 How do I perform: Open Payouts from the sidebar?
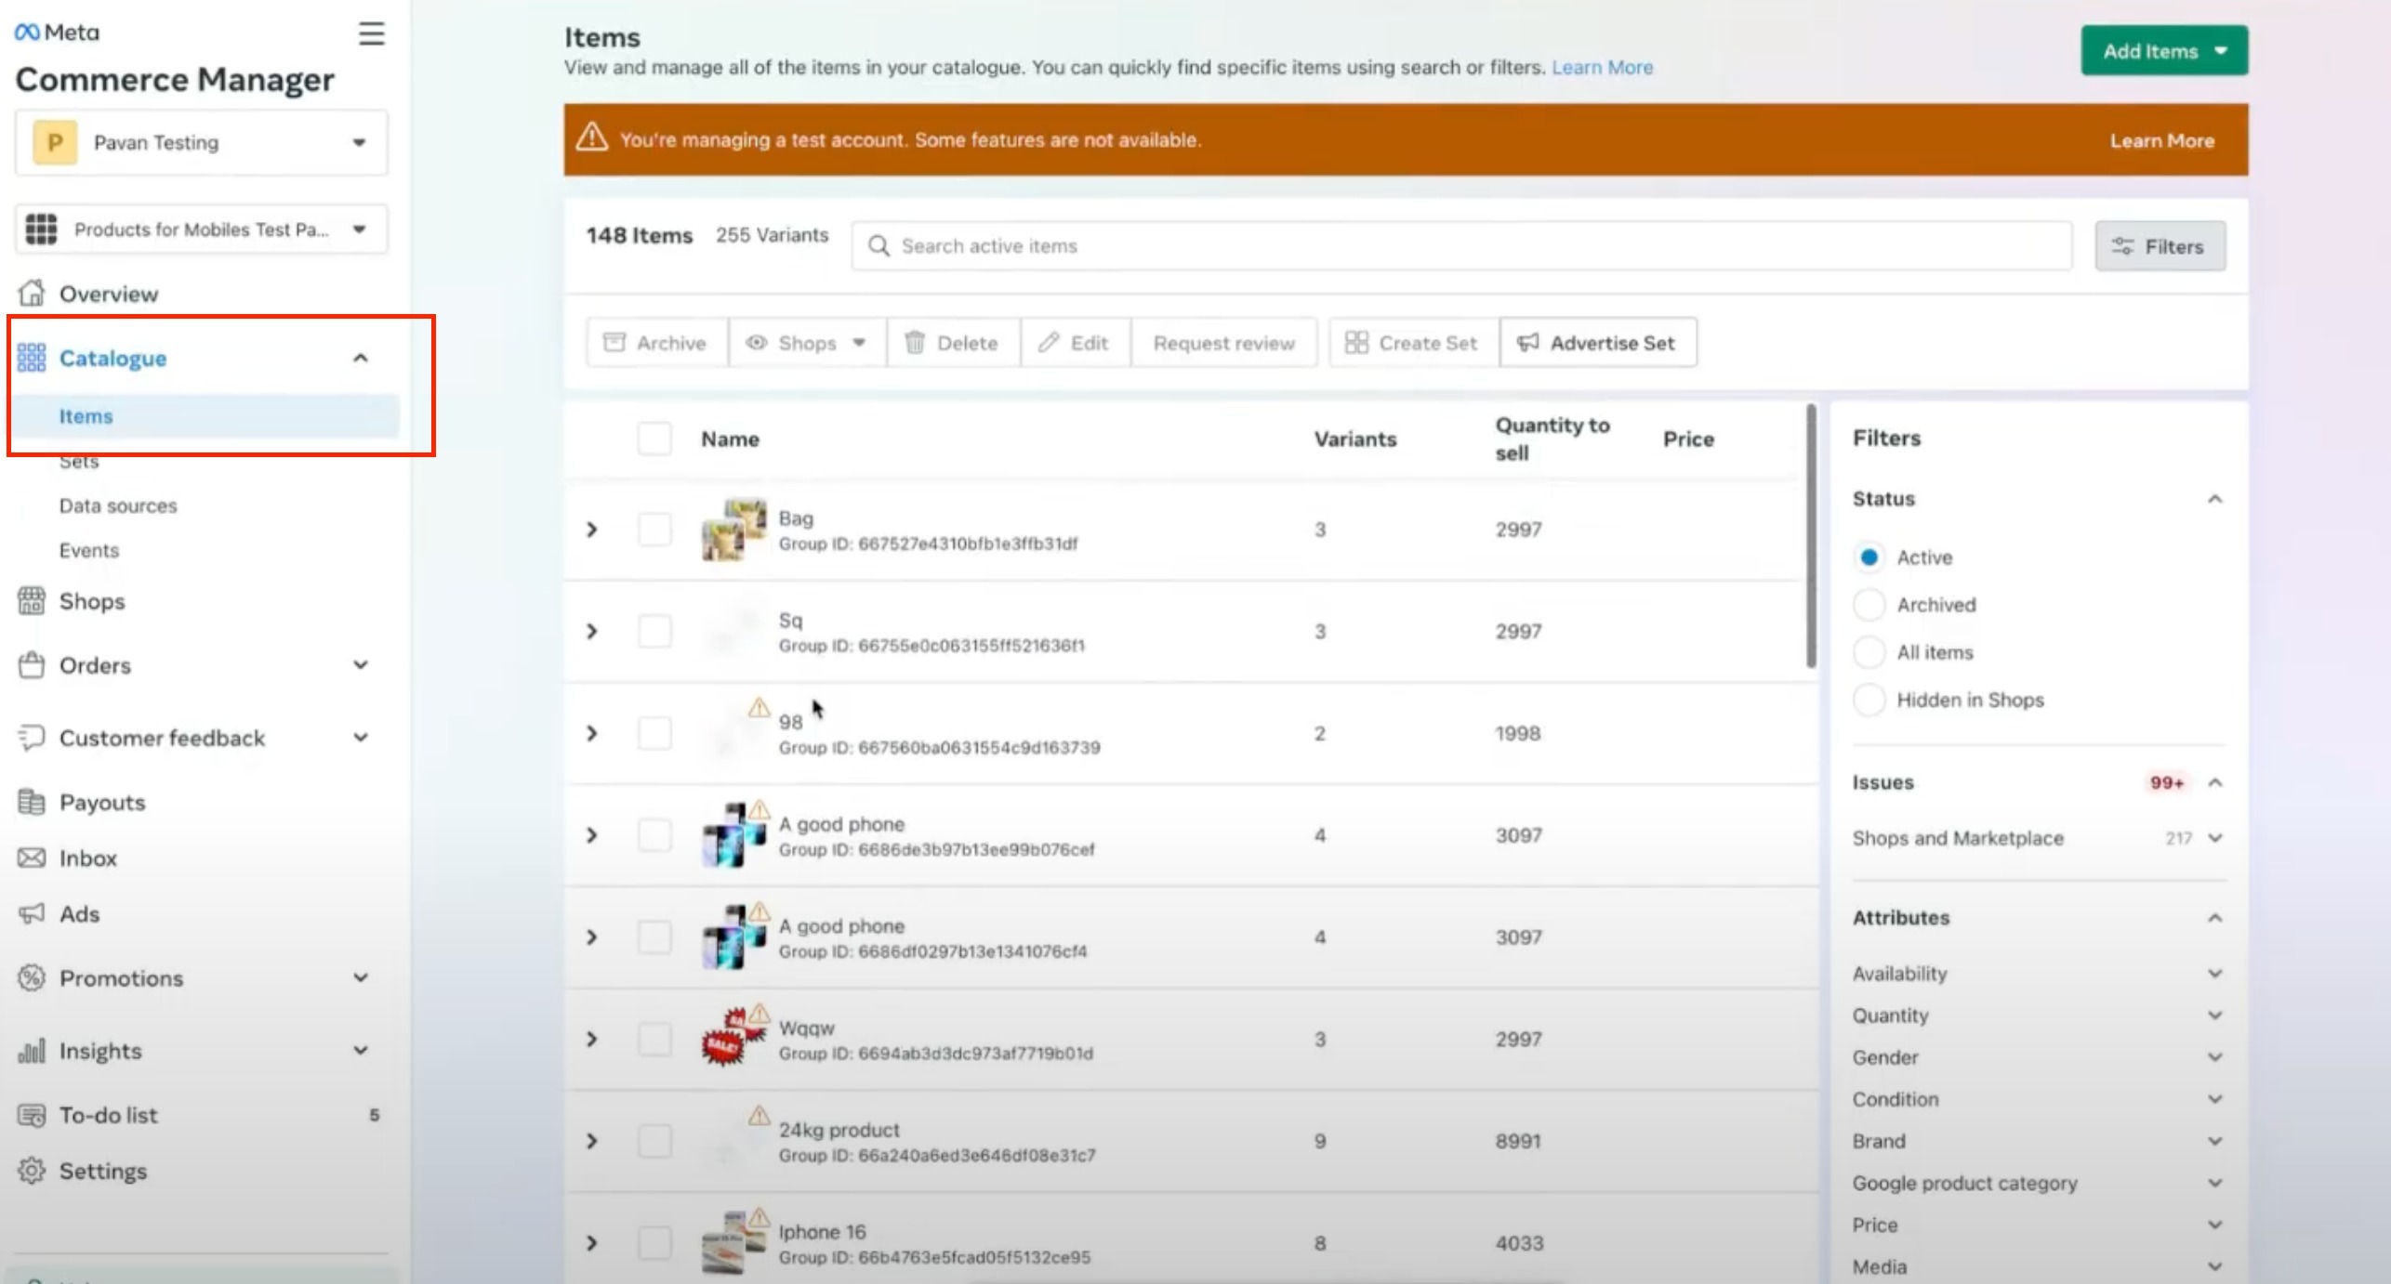(101, 802)
